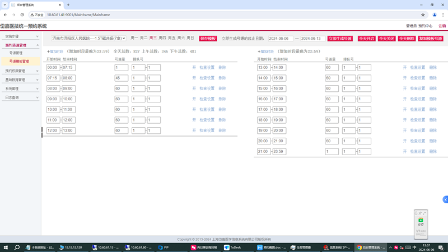Select 号源模板管理 in the sidebar
This screenshot has width=448, height=252.
pos(20,61)
